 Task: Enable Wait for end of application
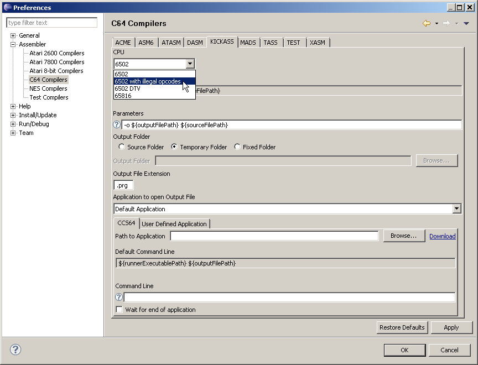pyautogui.click(x=119, y=310)
